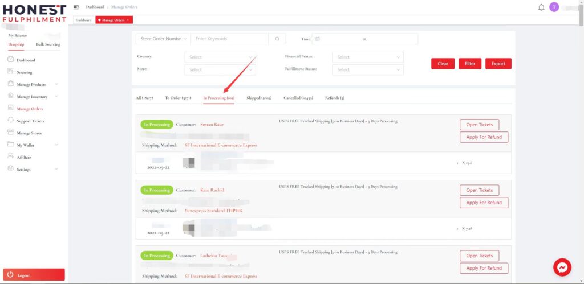584x284 pixels.
Task: Click the Export button
Action: [498, 64]
